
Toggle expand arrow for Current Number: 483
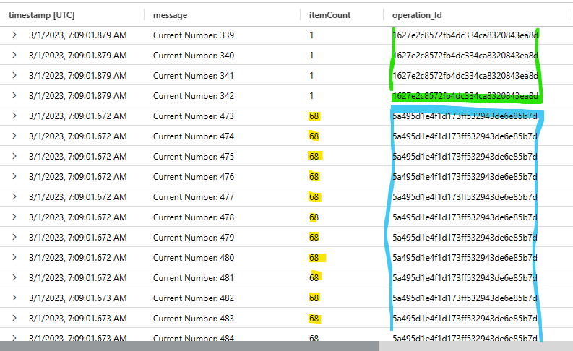14,318
